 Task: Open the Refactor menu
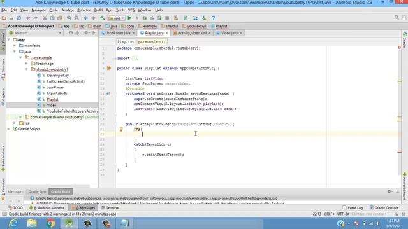point(84,10)
